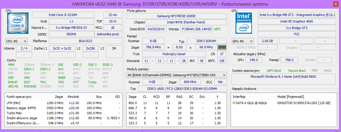Screen dimensions: 341x132
Task: Click the Podwójny kanał mode field
Action: click(x=174, y=54)
